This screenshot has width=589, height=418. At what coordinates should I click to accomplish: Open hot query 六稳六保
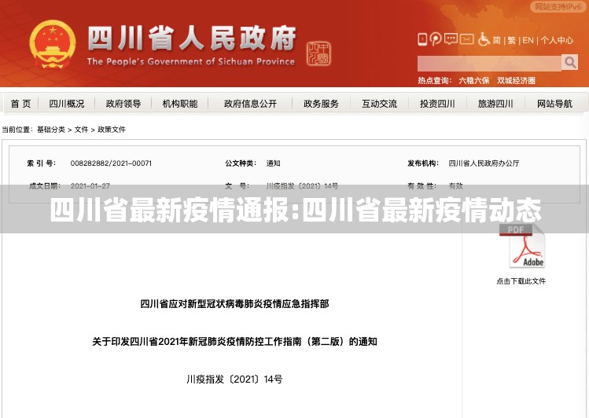(473, 80)
